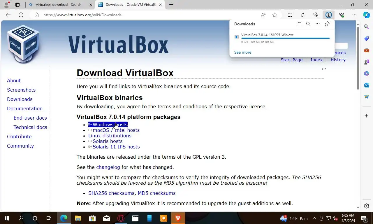The height and width of the screenshot is (224, 373).
Task: Go to Screenshots in the left navigation
Action: [x=21, y=90]
